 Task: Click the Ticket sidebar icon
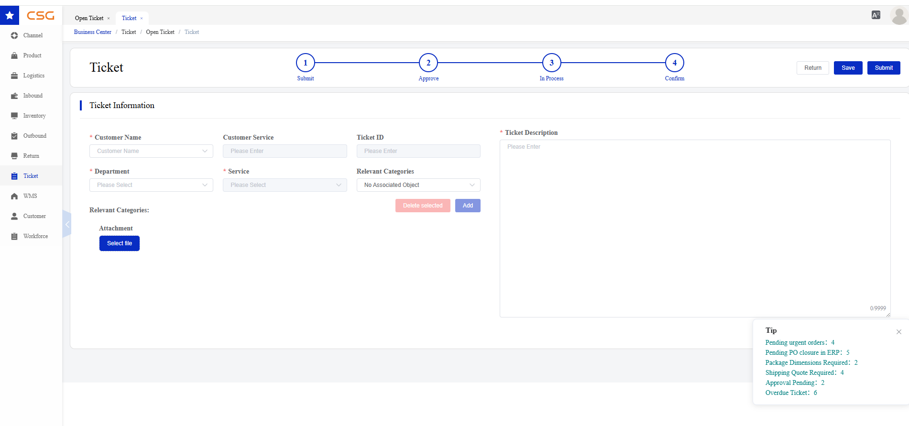pos(14,176)
